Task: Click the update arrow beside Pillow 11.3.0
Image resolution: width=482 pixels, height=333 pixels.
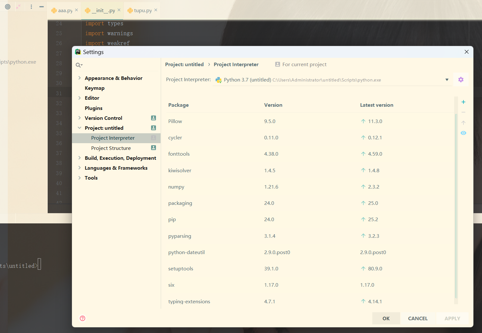Action: (x=363, y=121)
